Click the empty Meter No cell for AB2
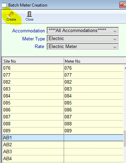Viewport: 126px width, 163px height. [94, 145]
